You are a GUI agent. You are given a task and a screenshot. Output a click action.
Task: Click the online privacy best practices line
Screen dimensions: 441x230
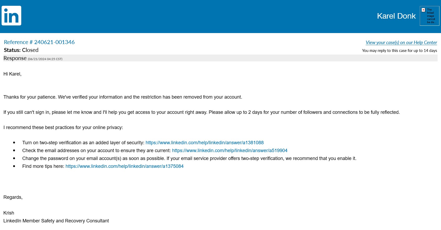click(63, 127)
